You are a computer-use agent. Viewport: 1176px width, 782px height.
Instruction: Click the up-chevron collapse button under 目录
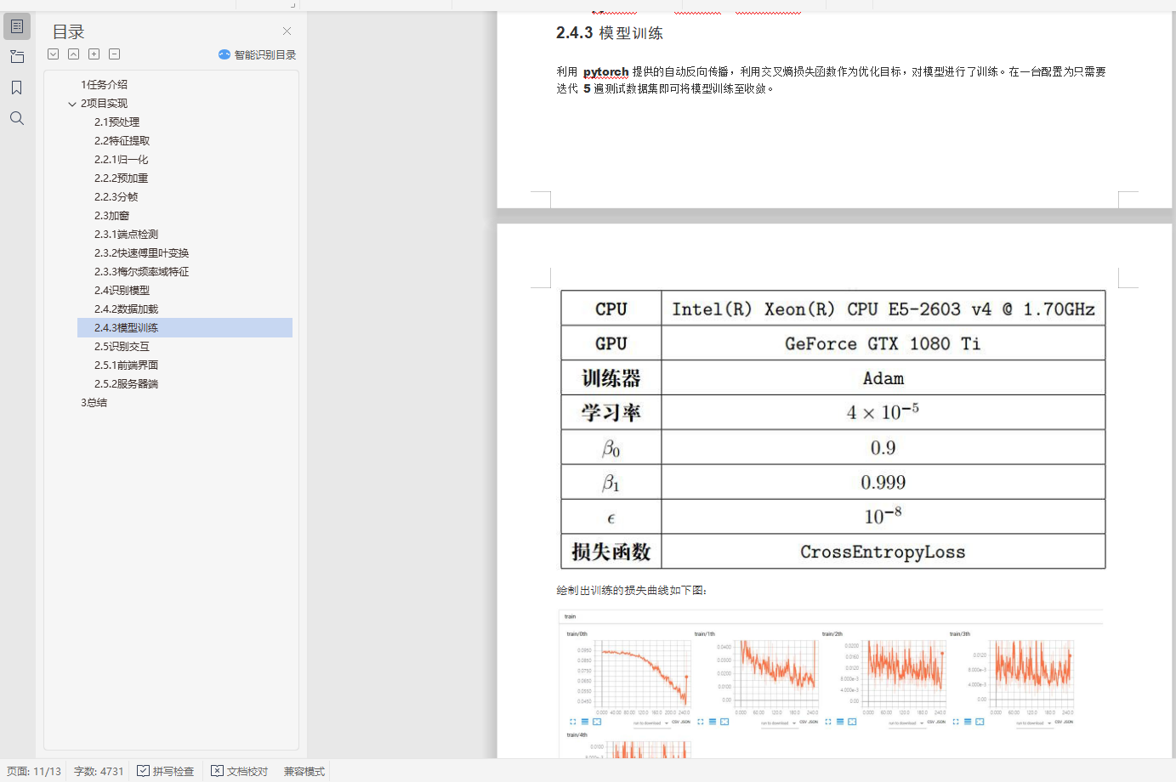74,54
